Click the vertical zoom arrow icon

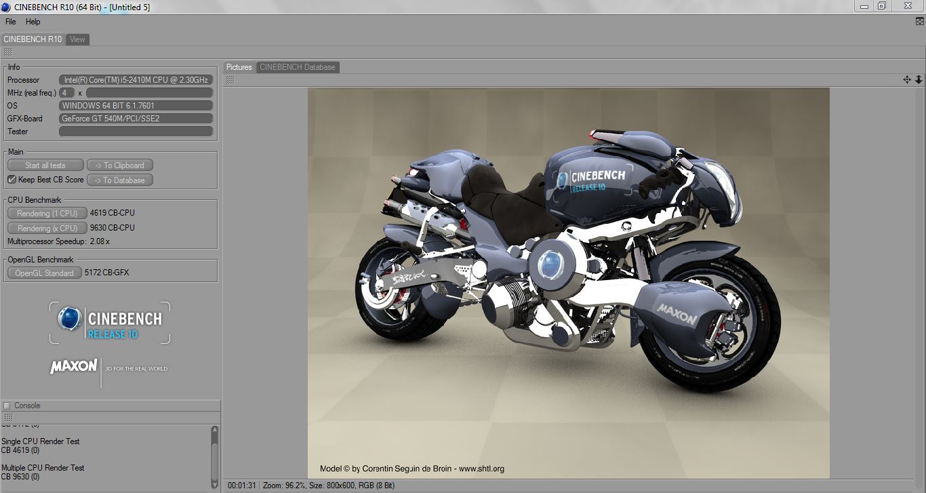click(x=919, y=79)
